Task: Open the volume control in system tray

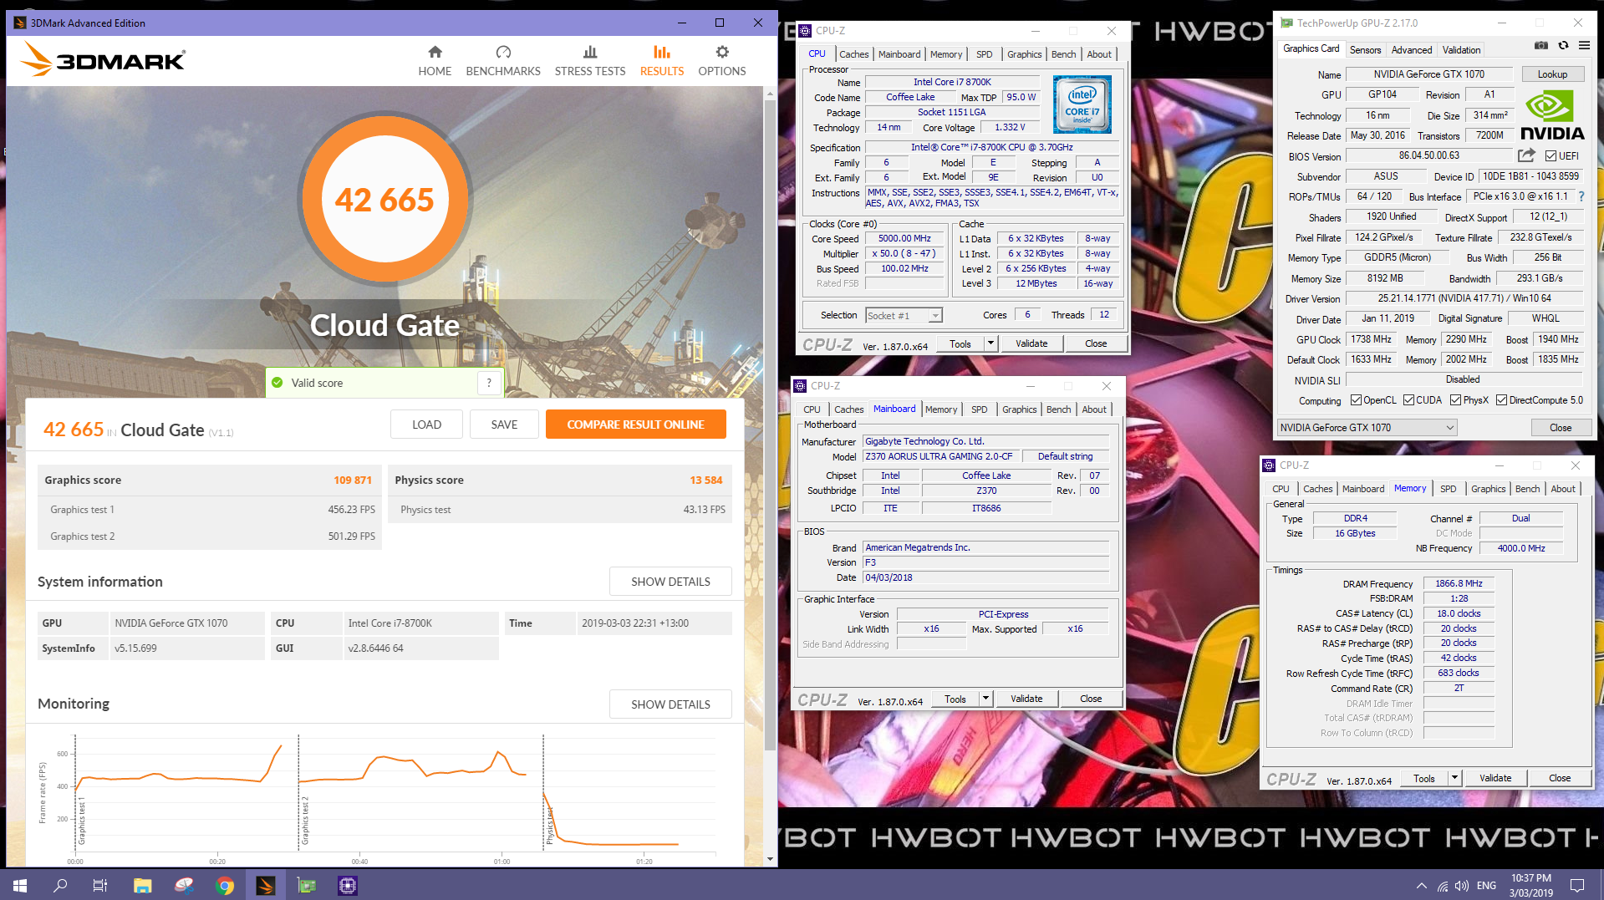Action: [1462, 886]
